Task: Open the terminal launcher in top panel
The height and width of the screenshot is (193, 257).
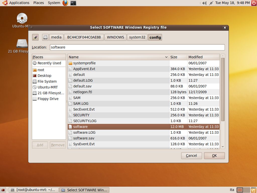Action: pyautogui.click(x=73, y=3)
